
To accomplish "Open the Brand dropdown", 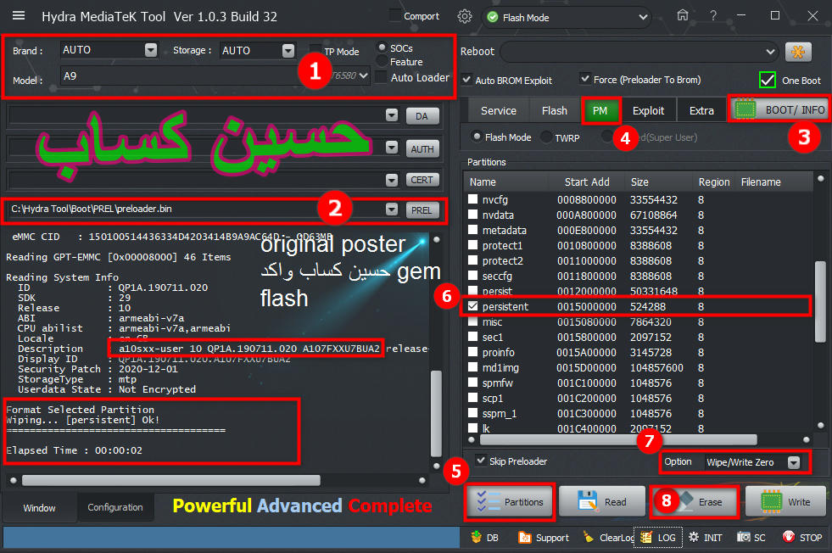I will click(x=151, y=50).
